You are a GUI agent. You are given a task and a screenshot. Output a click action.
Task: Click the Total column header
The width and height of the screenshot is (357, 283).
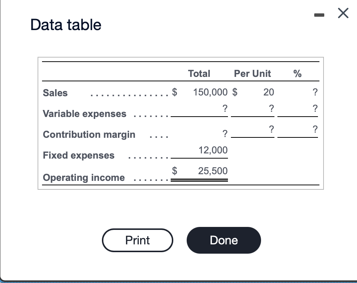pyautogui.click(x=199, y=74)
